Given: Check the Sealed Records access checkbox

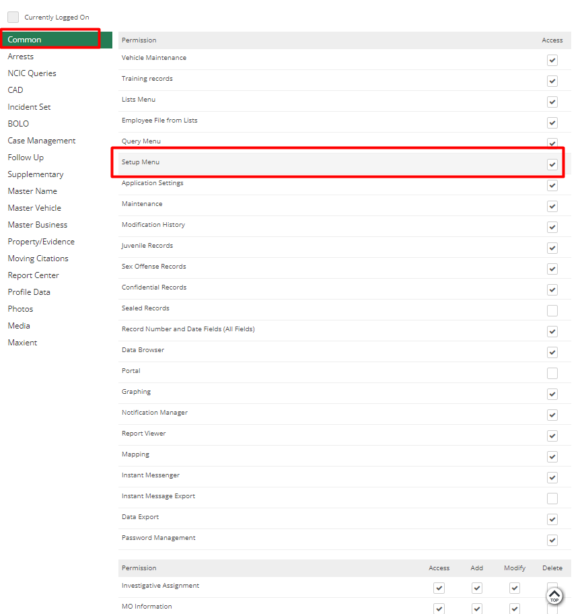Looking at the screenshot, I should (x=552, y=310).
